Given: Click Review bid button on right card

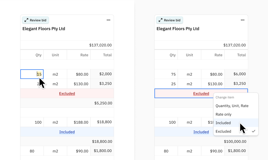Looking at the screenshot, I should pyautogui.click(x=169, y=20).
